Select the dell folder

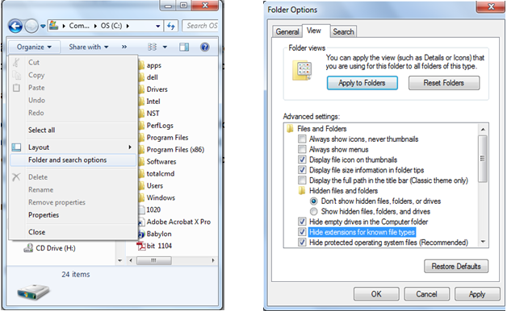pos(153,77)
